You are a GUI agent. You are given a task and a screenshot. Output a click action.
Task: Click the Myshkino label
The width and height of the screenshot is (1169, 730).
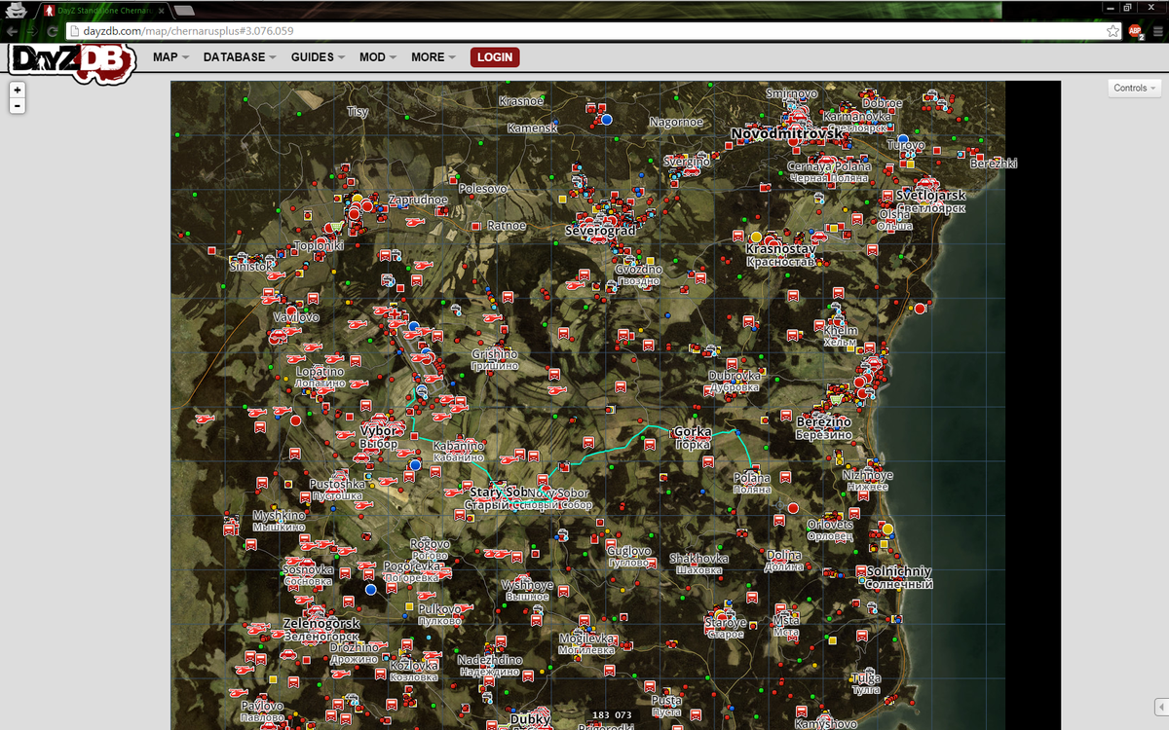point(280,516)
